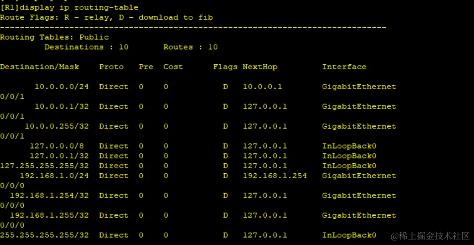Click next hop 192.168.1.254

point(275,176)
